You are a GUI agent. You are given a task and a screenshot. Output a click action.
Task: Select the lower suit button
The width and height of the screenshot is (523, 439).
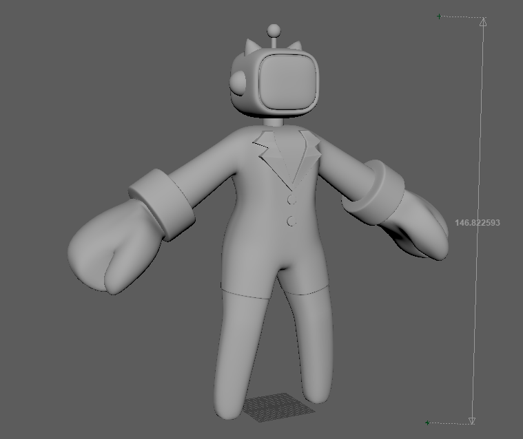coord(291,221)
